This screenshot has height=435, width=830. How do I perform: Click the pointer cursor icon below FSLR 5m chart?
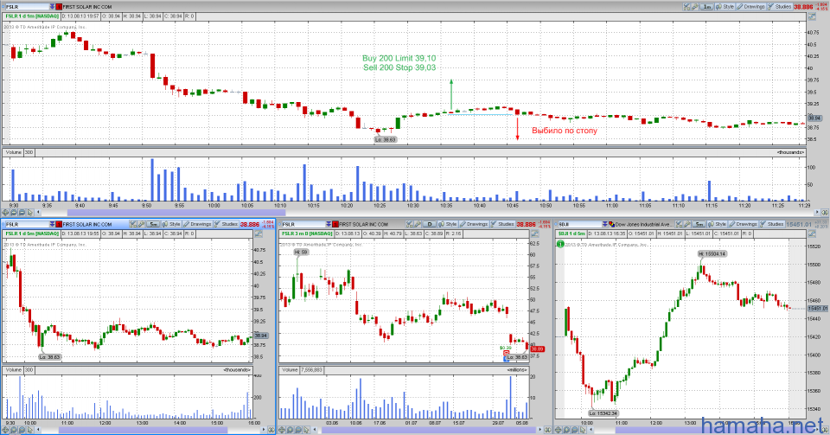tap(30, 430)
